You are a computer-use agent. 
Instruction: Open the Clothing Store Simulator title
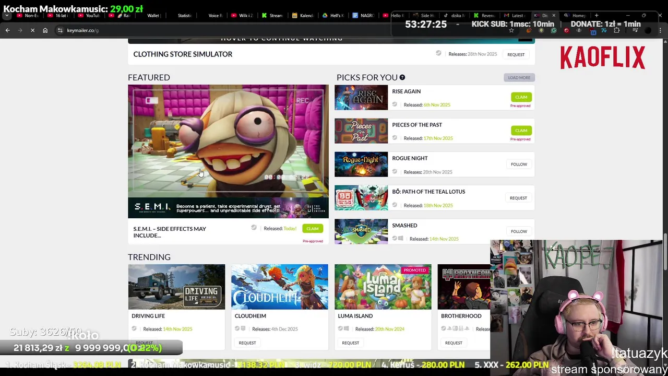point(183,54)
